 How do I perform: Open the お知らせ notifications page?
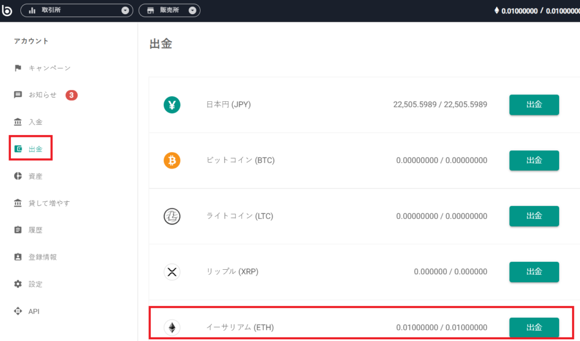point(42,95)
